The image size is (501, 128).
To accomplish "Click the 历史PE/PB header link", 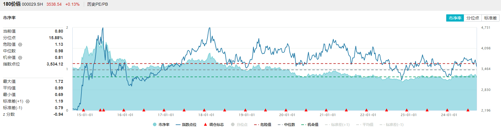I will click(x=97, y=4).
